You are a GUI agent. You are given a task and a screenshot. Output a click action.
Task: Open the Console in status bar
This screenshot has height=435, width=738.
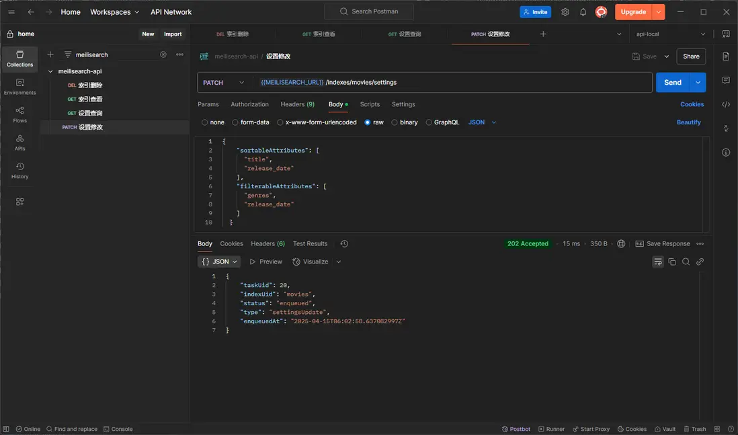click(x=117, y=429)
